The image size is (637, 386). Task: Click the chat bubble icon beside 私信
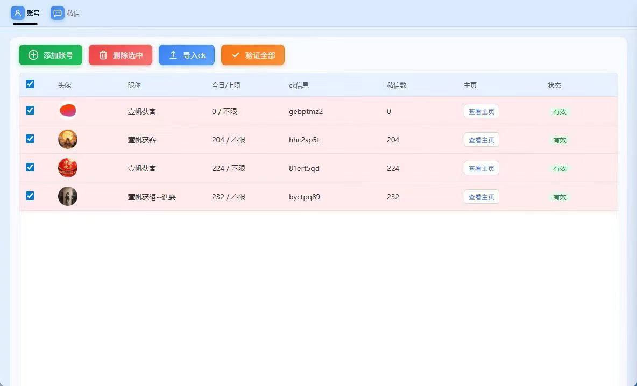pyautogui.click(x=58, y=13)
